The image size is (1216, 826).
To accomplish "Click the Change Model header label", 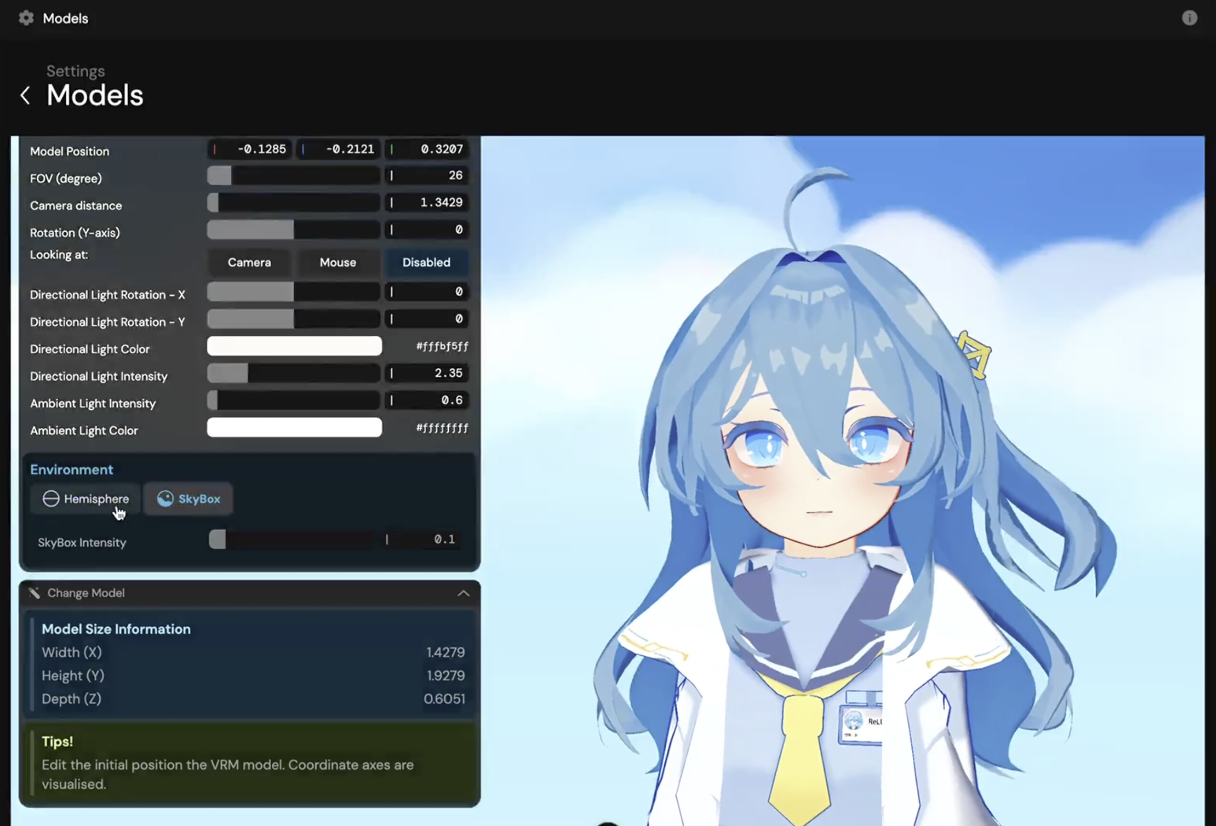I will [86, 593].
